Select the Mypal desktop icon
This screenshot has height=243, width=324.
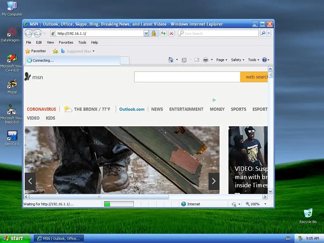click(12, 87)
